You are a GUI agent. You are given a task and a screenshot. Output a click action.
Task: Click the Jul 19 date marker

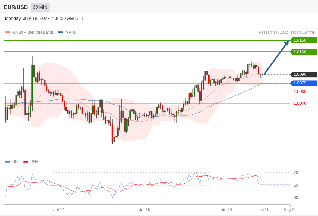[264, 210]
